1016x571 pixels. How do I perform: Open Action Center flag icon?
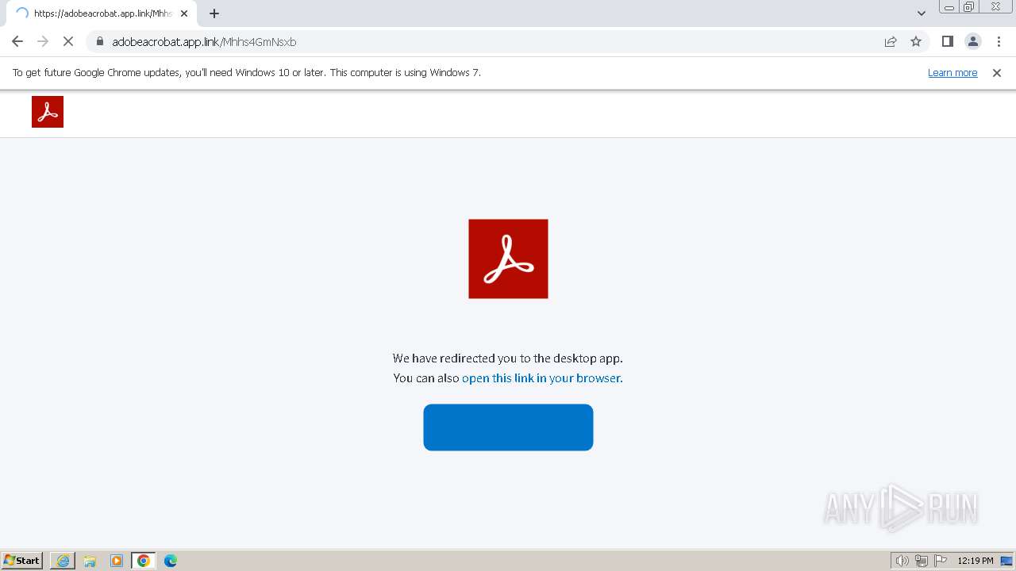[941, 561]
